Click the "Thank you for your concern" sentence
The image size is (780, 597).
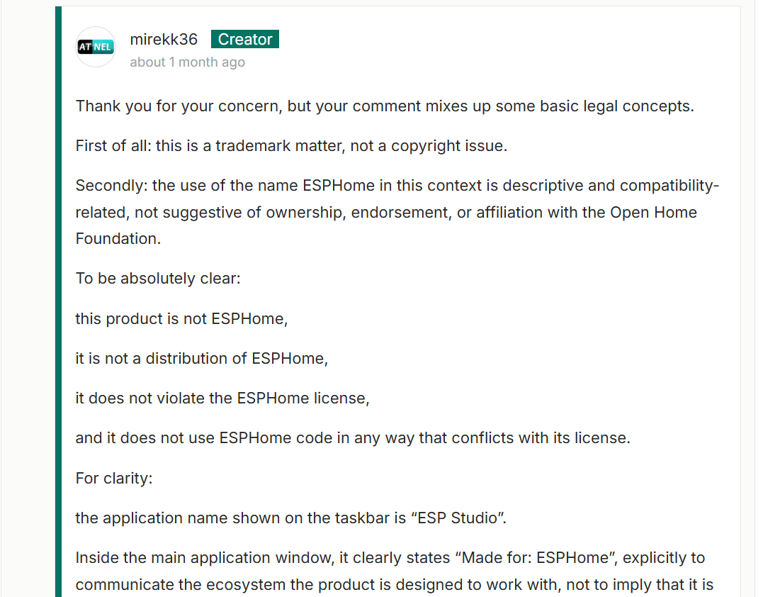pos(385,106)
